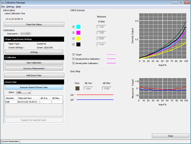
Task: Click the yellow color swatch
Action: point(78,38)
